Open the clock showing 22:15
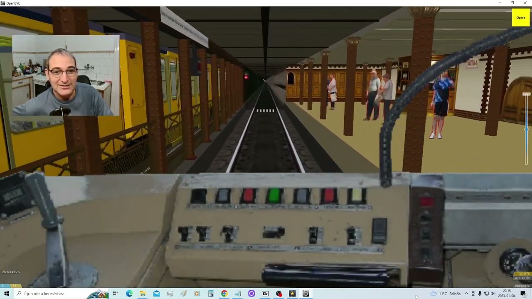532x299 pixels. click(x=507, y=294)
